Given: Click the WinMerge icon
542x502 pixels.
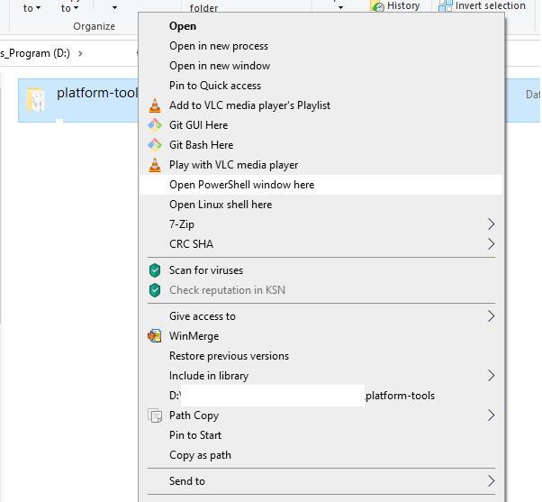Looking at the screenshot, I should click(x=155, y=336).
